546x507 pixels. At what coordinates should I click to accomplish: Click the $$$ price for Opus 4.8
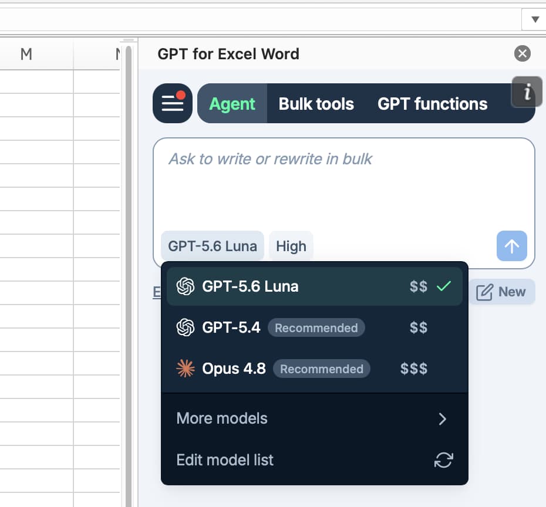click(414, 369)
